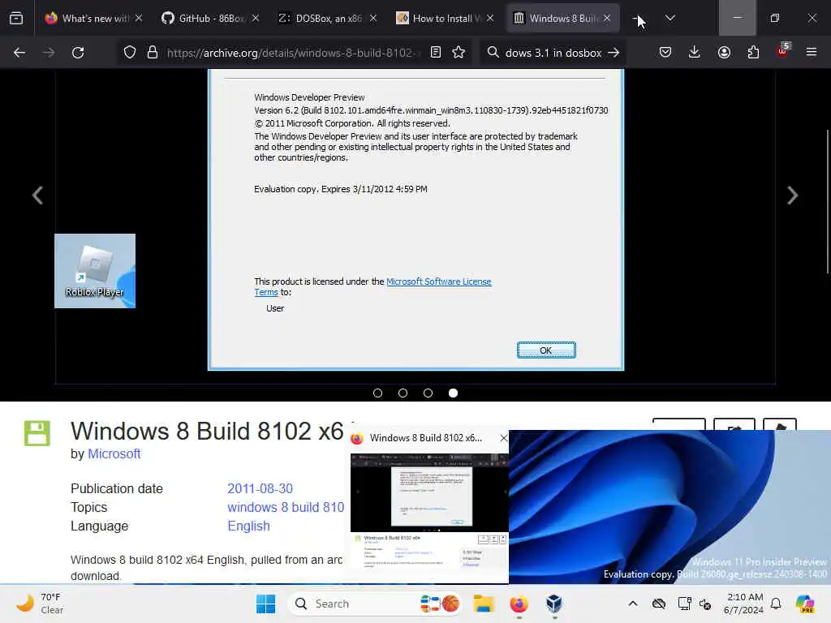Toggle reader view icon
Image resolution: width=831 pixels, height=623 pixels.
click(x=436, y=53)
